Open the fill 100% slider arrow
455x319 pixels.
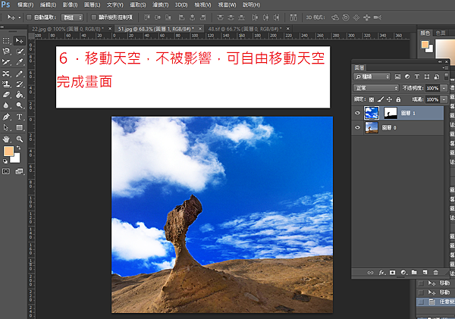click(444, 99)
